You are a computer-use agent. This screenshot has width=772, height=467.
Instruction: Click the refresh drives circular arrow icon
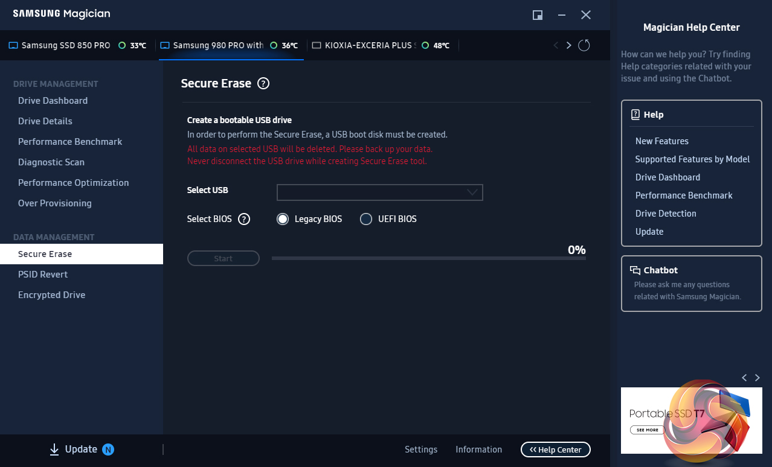pyautogui.click(x=584, y=45)
